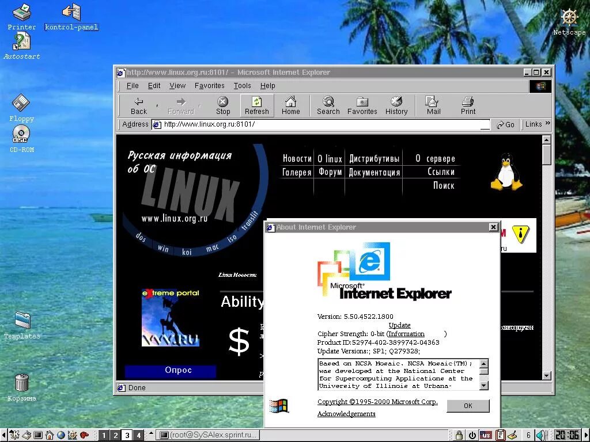This screenshot has height=442, width=590.
Task: Open the cipher strength Information link
Action: tap(406, 334)
